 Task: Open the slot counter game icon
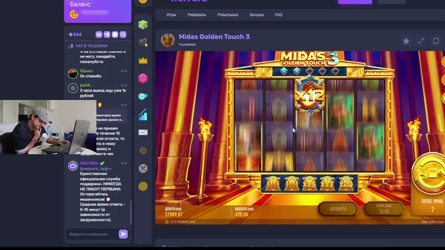(x=143, y=132)
